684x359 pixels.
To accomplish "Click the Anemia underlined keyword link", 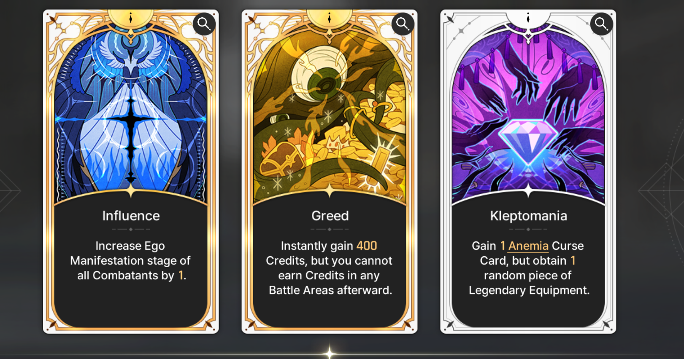I will coord(528,246).
